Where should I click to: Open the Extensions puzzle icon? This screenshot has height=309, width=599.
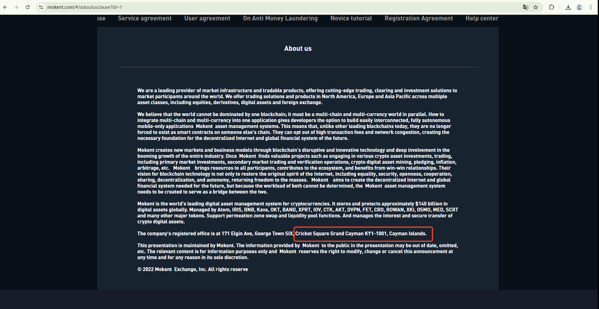551,7
